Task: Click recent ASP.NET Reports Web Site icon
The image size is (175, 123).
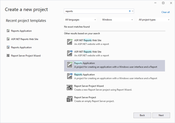Action: click(x=8, y=39)
